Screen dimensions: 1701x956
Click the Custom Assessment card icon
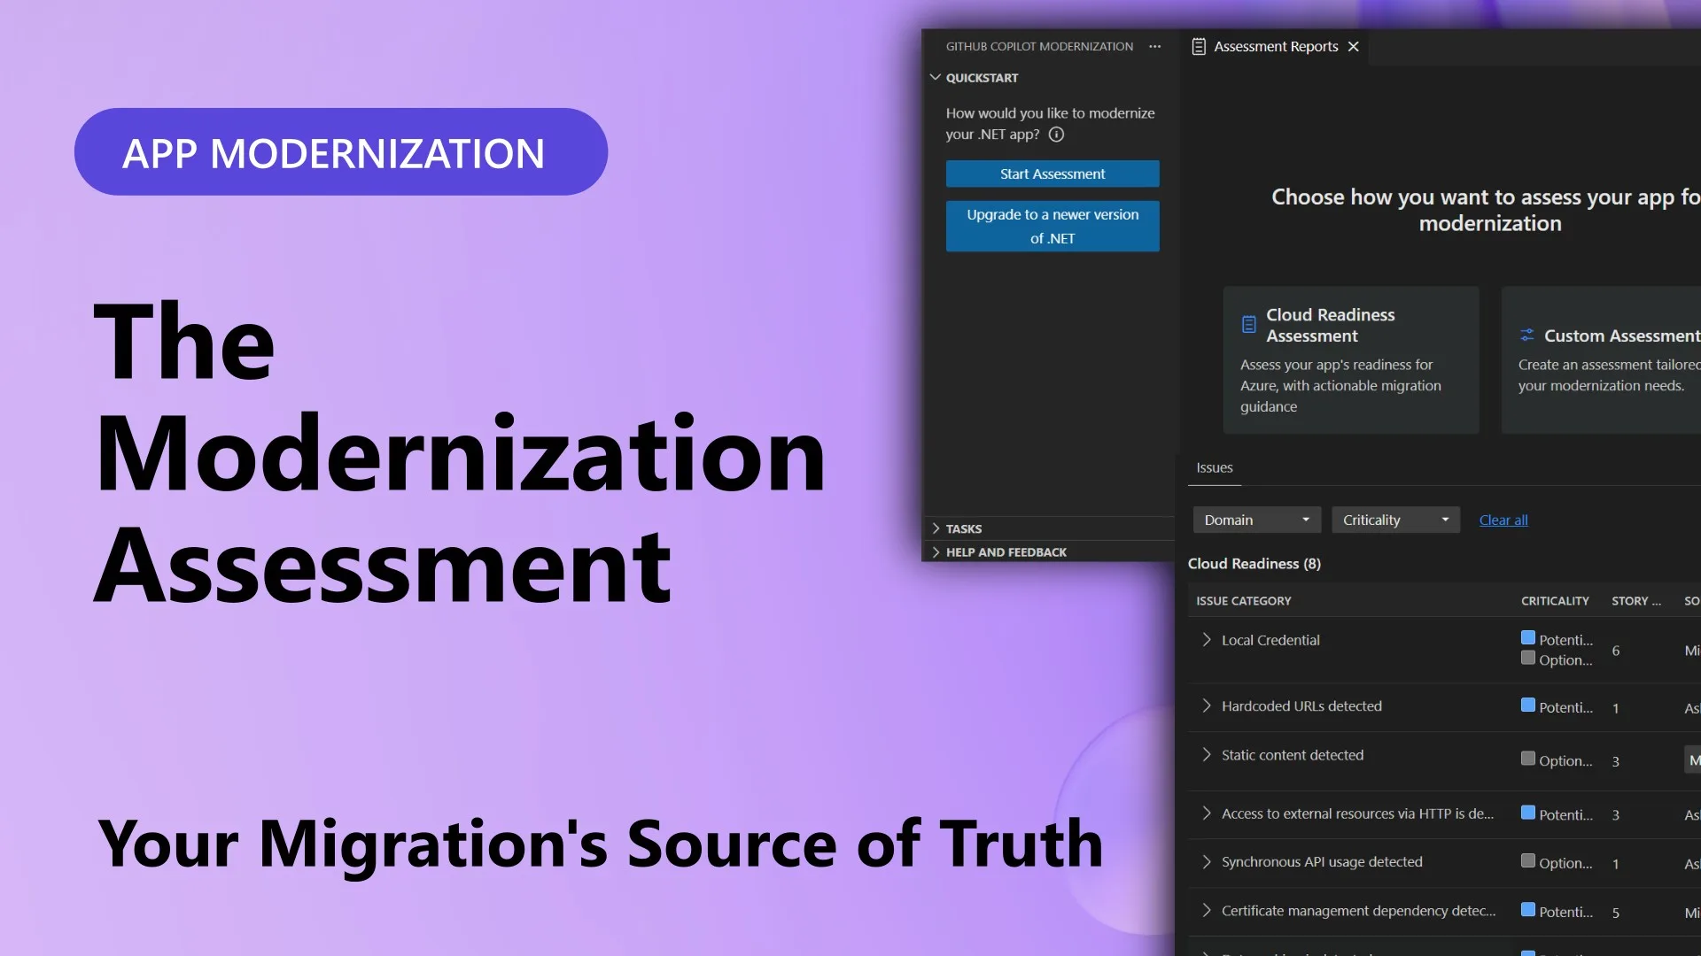pyautogui.click(x=1526, y=335)
